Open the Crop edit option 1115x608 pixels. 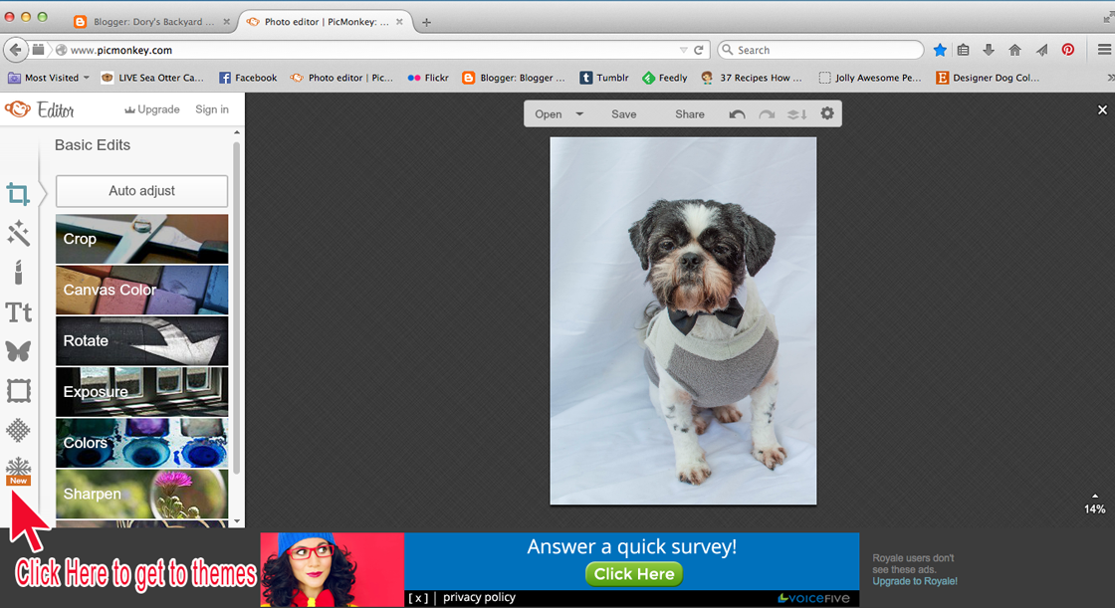(141, 239)
